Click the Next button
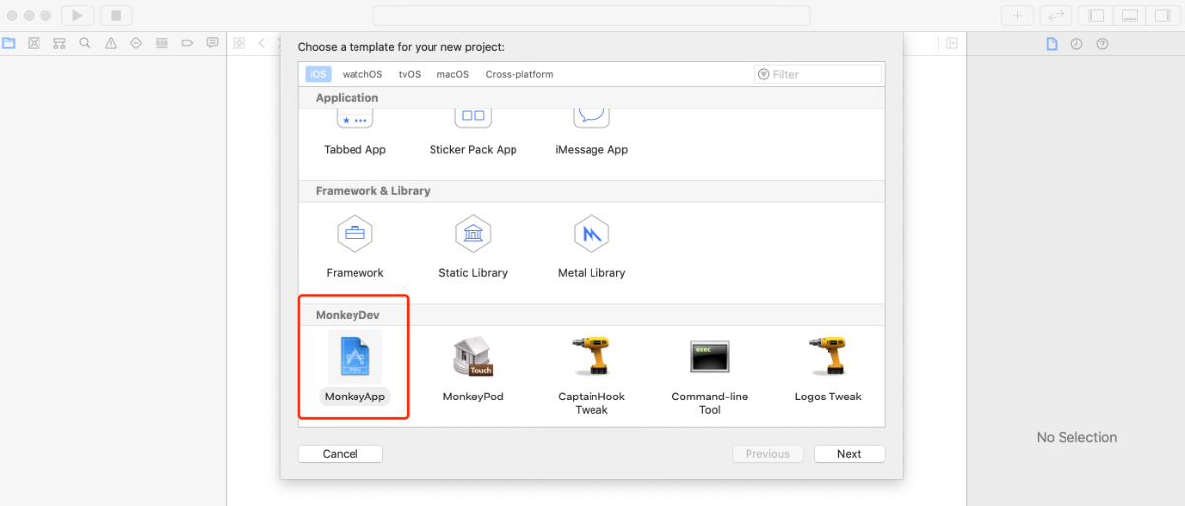This screenshot has height=506, width=1185. (849, 454)
